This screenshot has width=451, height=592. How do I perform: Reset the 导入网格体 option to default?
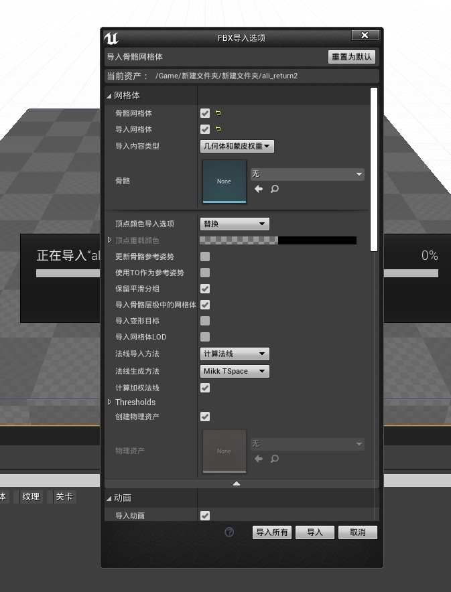pyautogui.click(x=218, y=129)
